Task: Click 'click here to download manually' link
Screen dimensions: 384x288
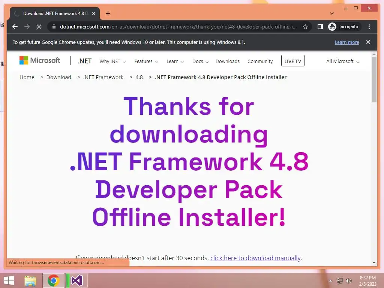Action: (x=255, y=258)
